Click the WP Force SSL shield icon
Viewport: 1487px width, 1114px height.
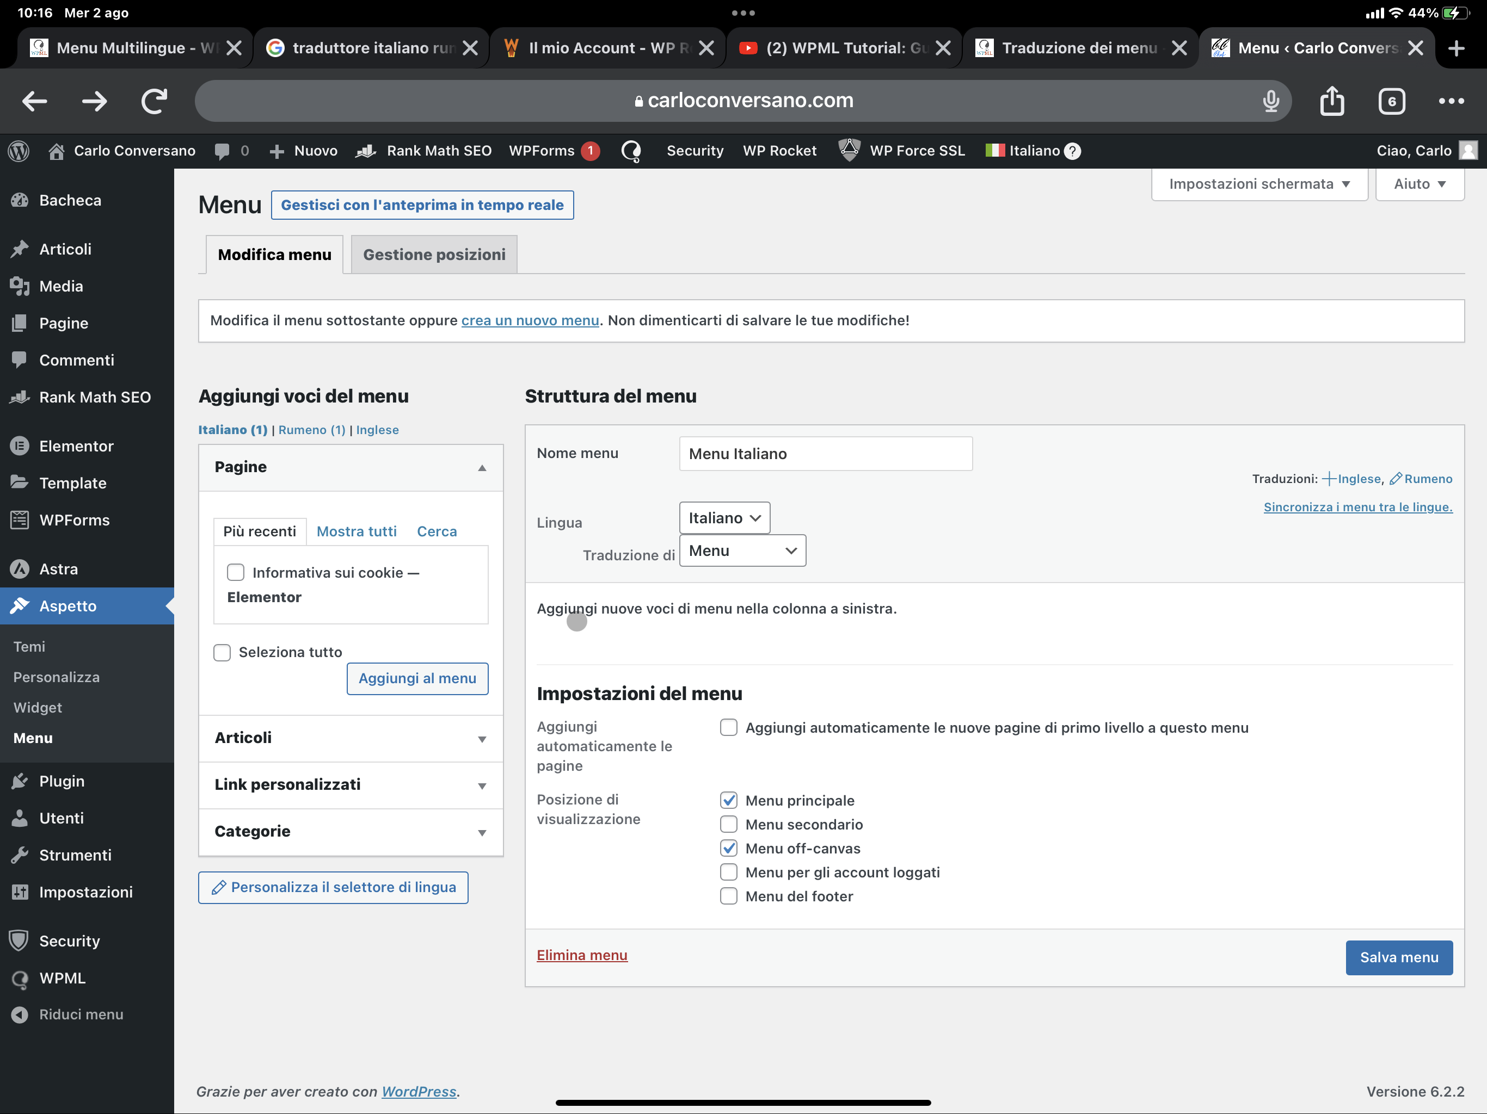click(x=849, y=150)
